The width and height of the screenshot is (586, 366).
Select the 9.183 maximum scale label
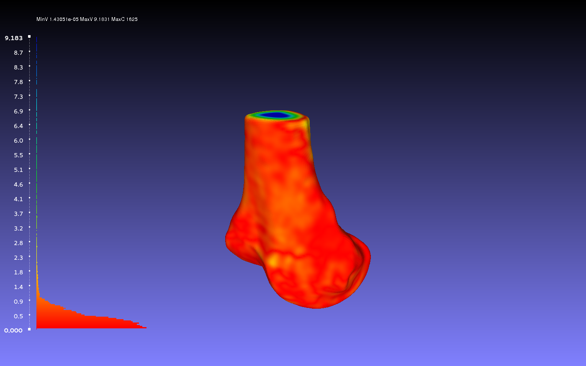[x=14, y=38]
